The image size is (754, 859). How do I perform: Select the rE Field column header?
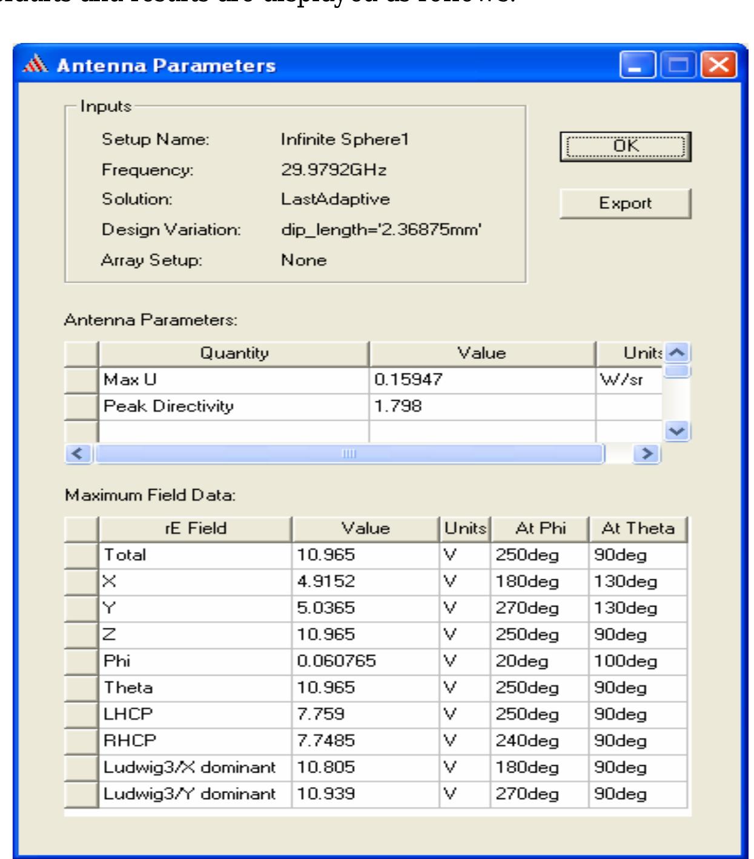196,528
